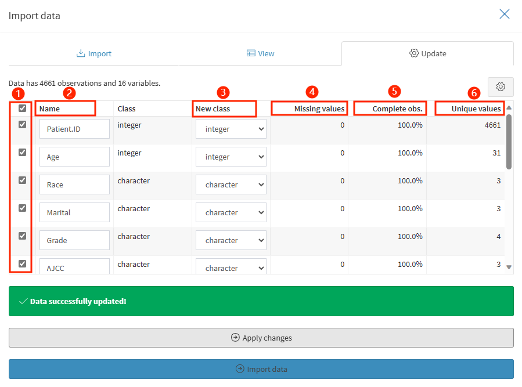This screenshot has width=522, height=387.
Task: Click the blue Import data button
Action: coord(261,369)
